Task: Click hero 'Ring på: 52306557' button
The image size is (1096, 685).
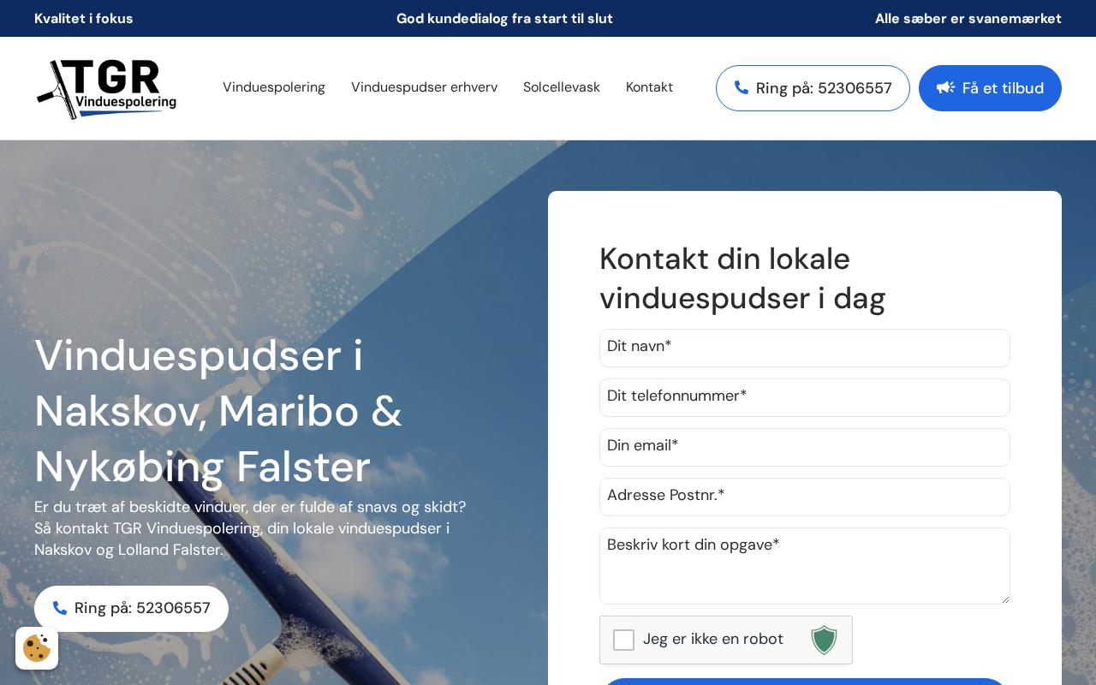Action: click(x=131, y=609)
